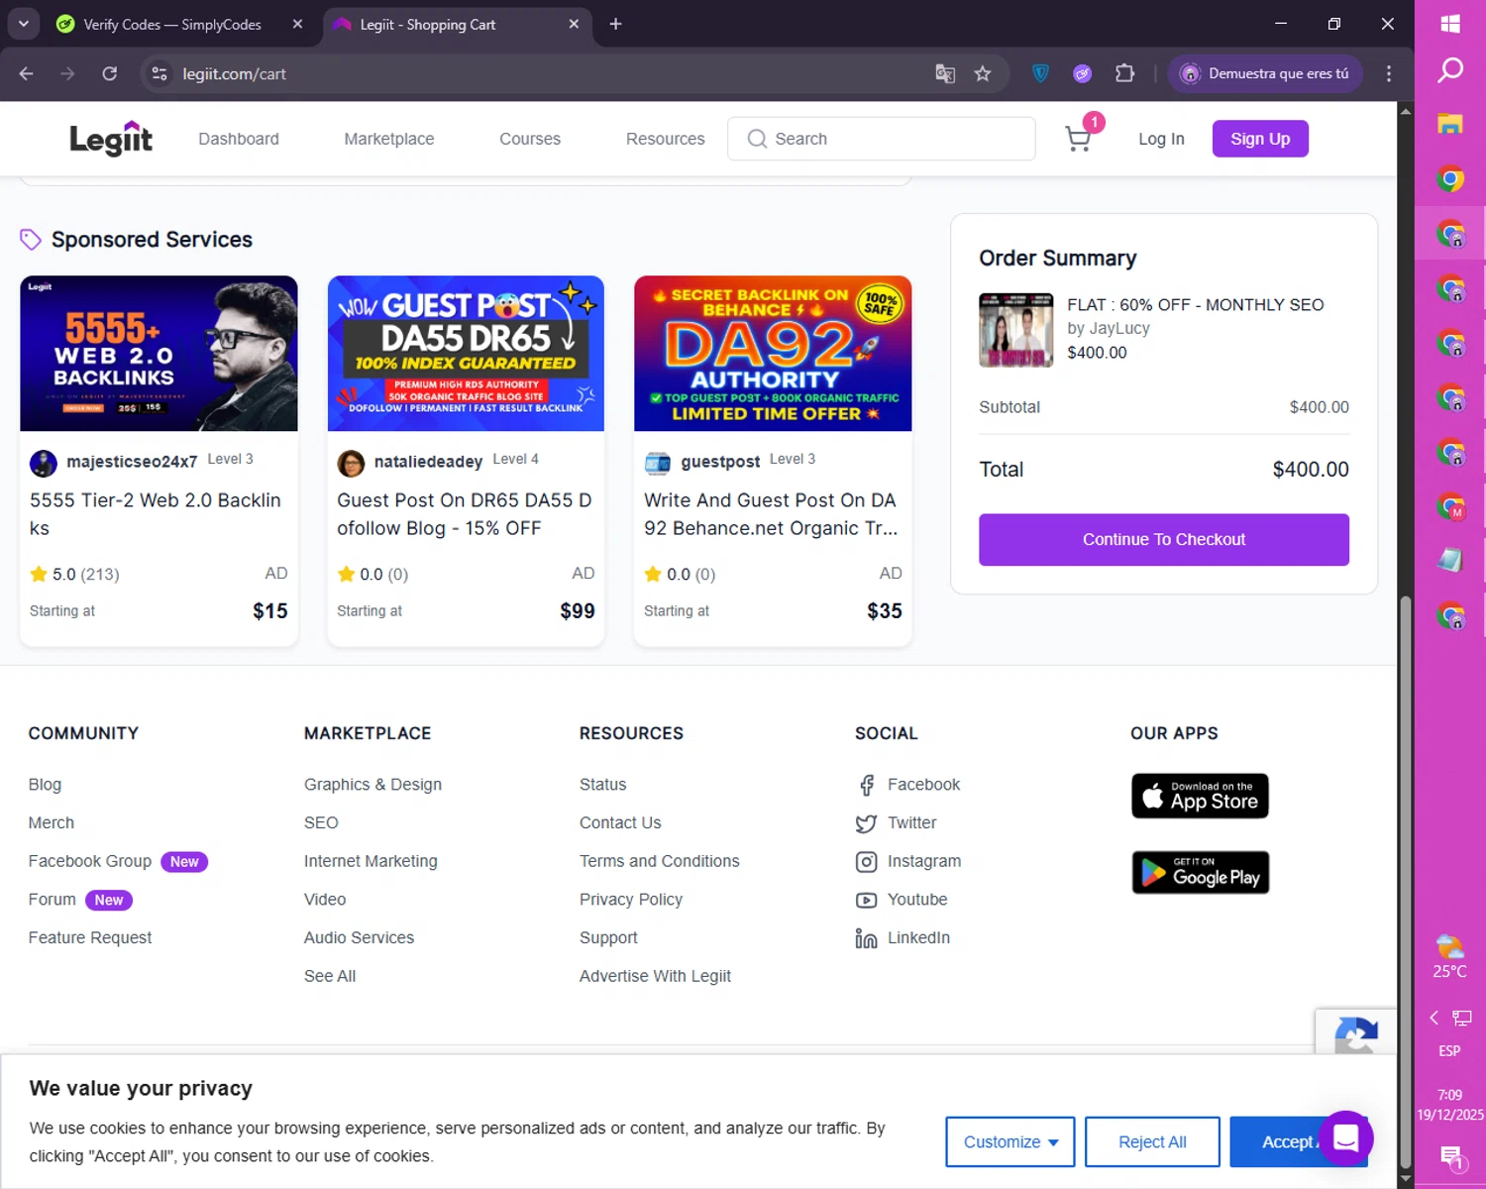Open the Graphics & Design category link
The image size is (1486, 1189).
click(372, 785)
